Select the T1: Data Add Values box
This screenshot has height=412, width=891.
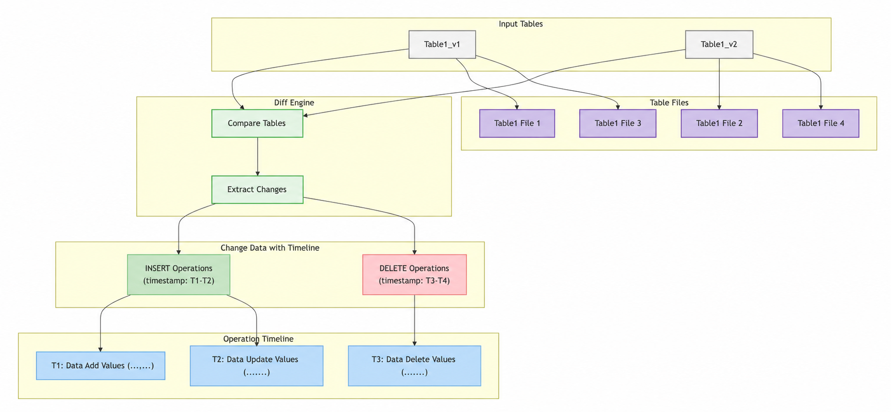(101, 366)
